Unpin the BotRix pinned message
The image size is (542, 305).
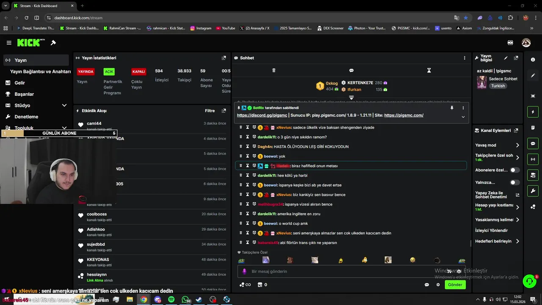452,108
